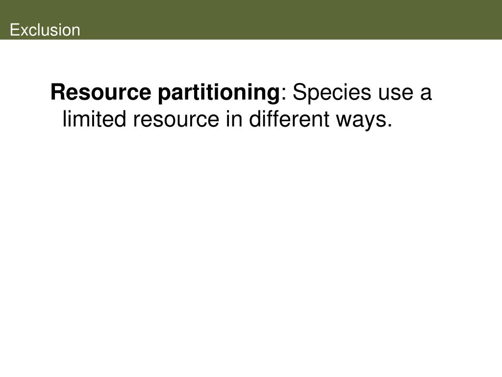Click the letter g ending partitioning
This screenshot has height=377, width=502.
[274, 96]
